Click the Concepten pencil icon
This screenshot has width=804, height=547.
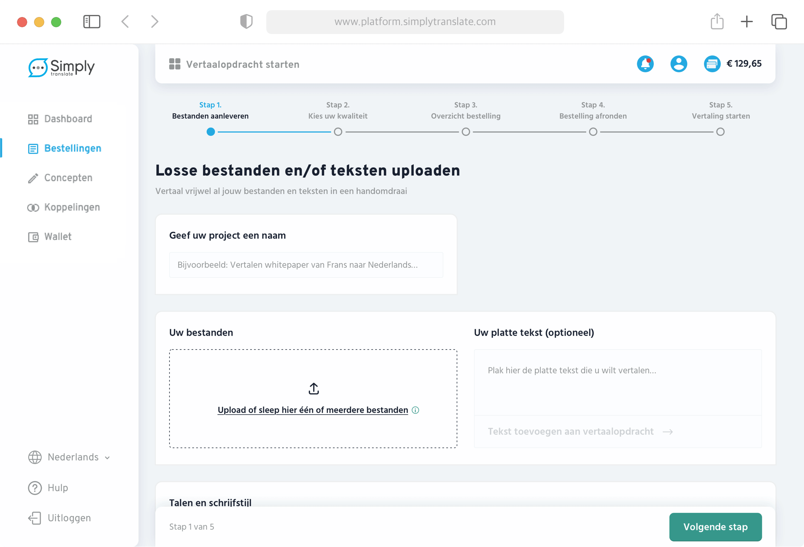click(33, 178)
